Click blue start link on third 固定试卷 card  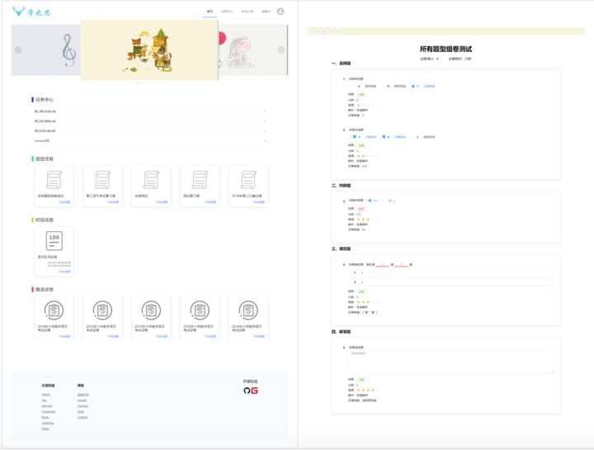tap(162, 202)
